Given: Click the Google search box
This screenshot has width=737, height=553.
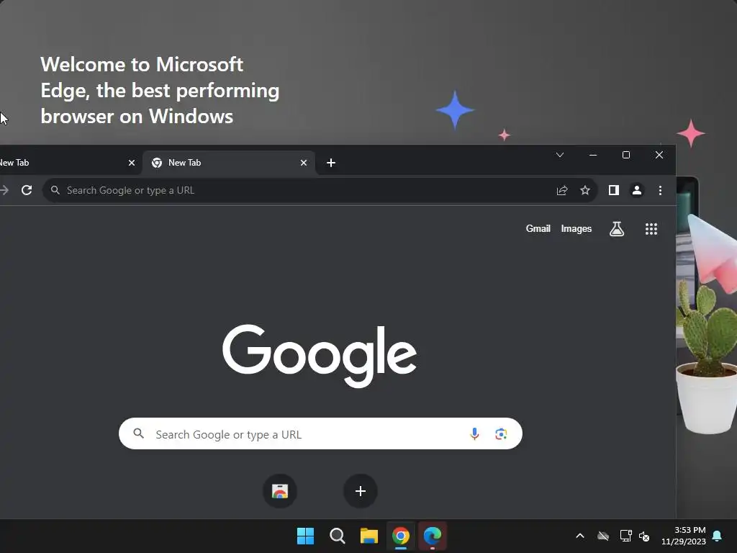Looking at the screenshot, I should click(x=320, y=433).
